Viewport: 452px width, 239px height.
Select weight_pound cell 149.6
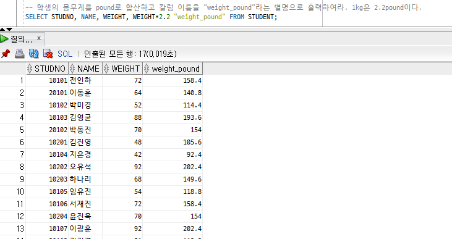tap(173, 179)
